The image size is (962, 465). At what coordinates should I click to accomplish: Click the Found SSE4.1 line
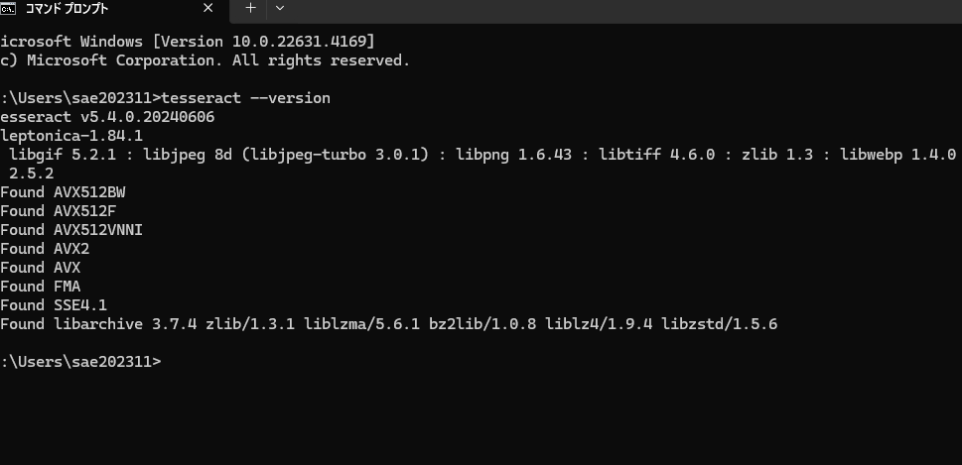[x=54, y=305]
